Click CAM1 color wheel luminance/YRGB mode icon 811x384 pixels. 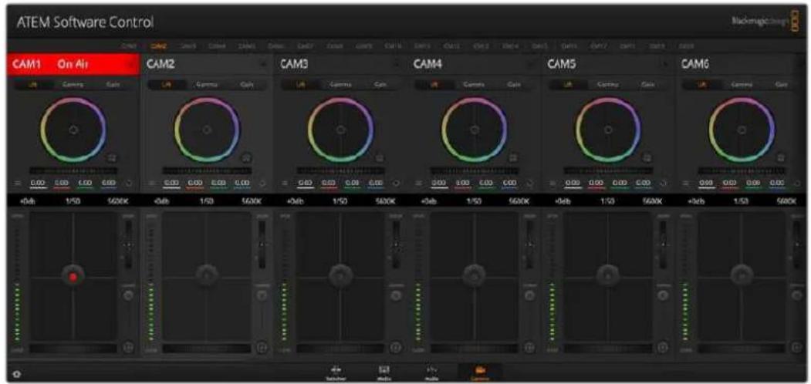[113, 159]
